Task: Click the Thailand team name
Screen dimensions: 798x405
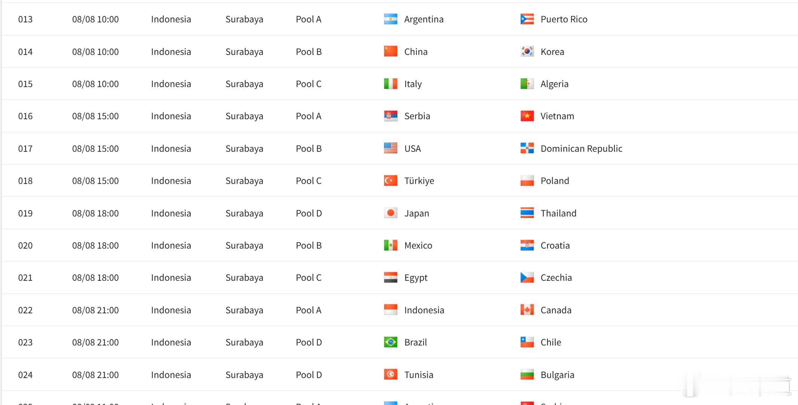Action: 558,213
